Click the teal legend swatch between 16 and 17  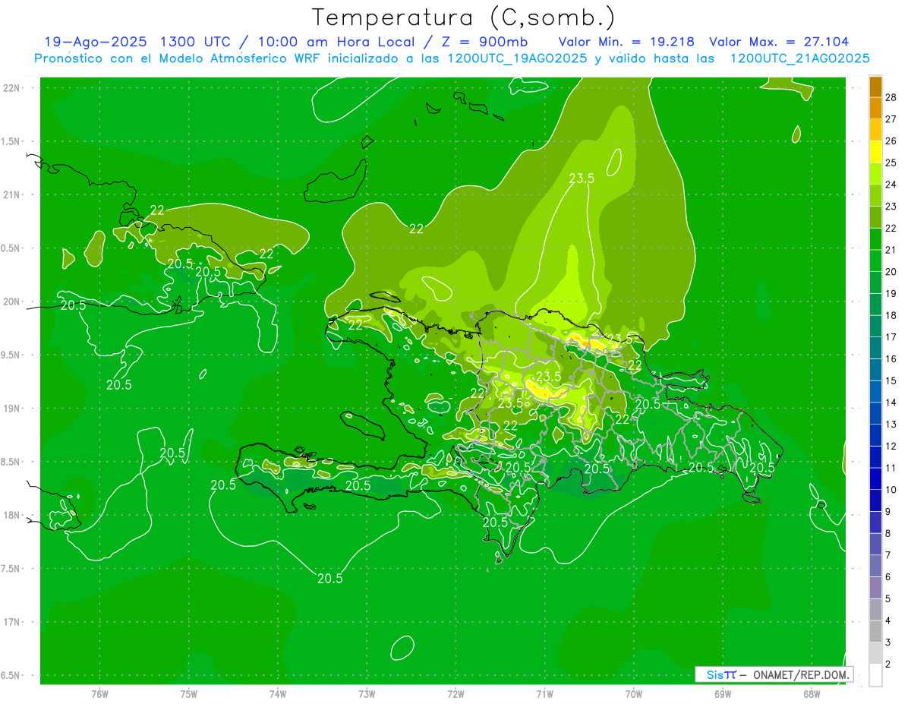pyautogui.click(x=875, y=348)
